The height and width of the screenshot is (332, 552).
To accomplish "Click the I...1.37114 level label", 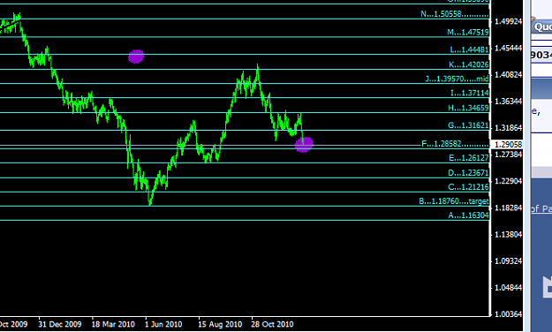I will [x=470, y=94].
